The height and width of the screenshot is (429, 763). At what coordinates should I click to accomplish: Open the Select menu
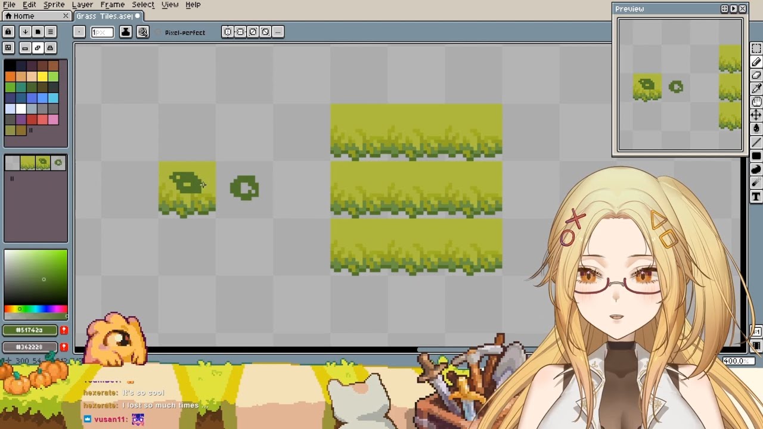coord(143,5)
